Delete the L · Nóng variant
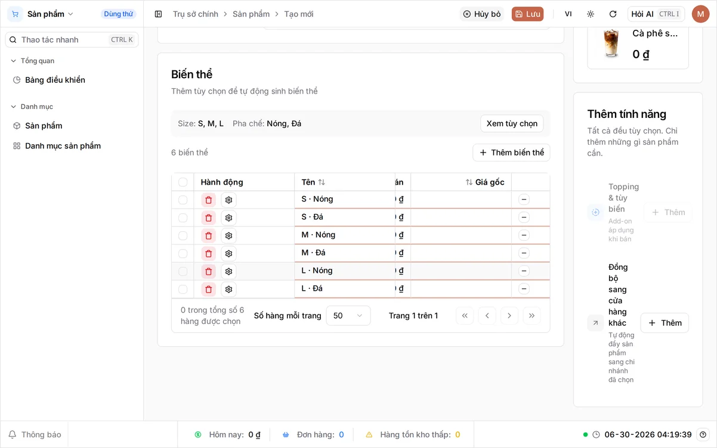717x448 pixels. (208, 272)
